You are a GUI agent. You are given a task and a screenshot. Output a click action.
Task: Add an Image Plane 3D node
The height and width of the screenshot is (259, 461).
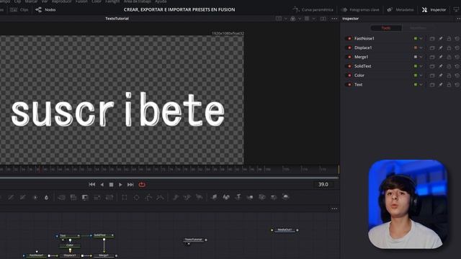[x=214, y=197]
